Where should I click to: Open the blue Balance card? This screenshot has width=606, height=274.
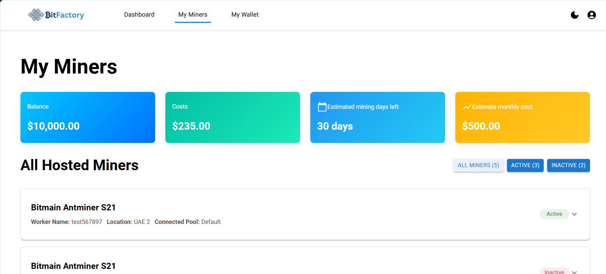click(88, 117)
